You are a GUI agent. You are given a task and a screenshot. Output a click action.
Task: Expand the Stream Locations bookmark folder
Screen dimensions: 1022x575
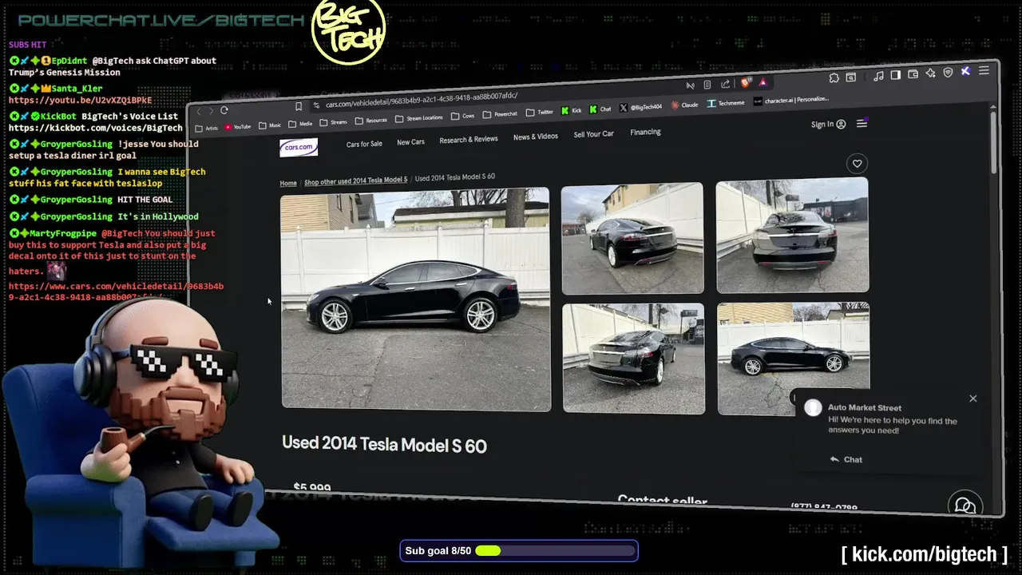(419, 118)
